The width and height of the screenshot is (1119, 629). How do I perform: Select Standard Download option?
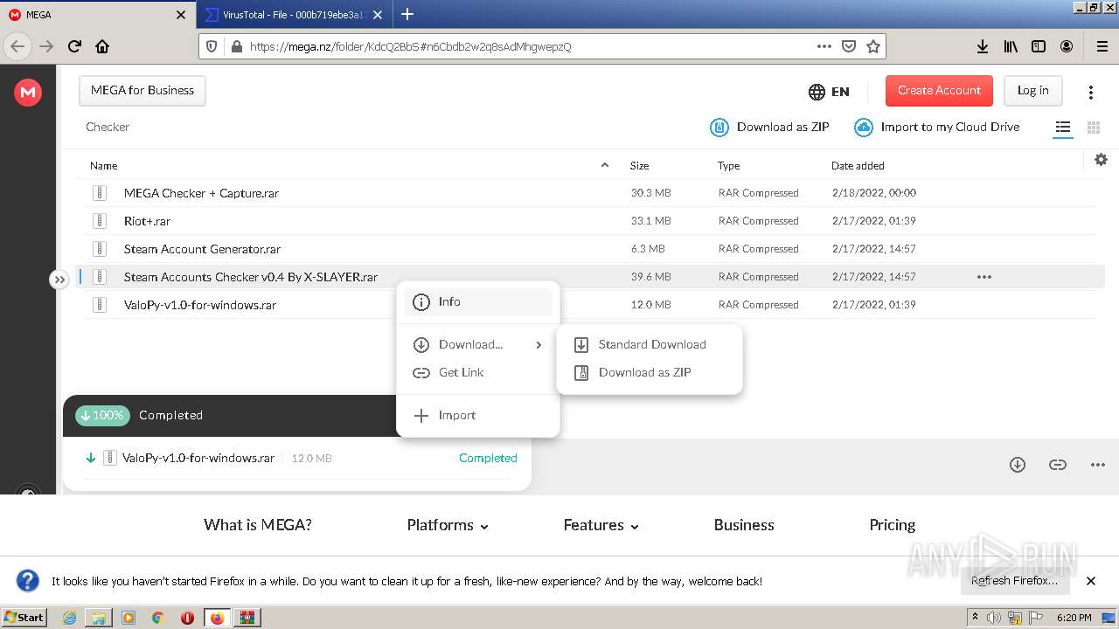coord(650,345)
